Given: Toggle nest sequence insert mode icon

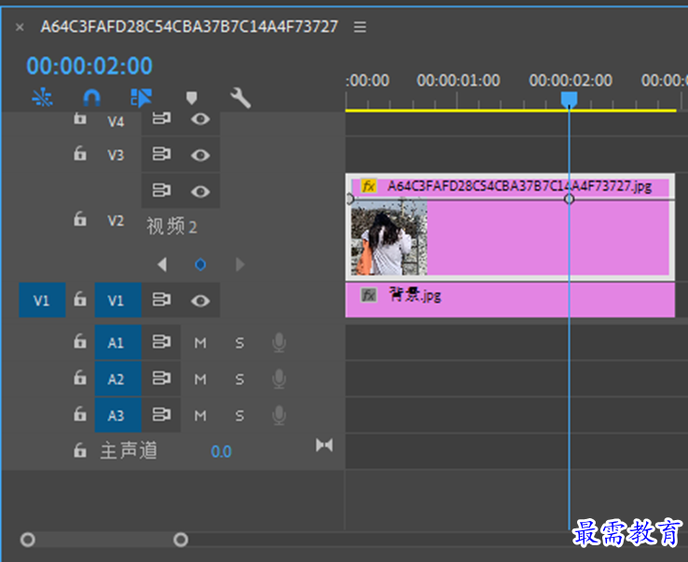Looking at the screenshot, I should (x=43, y=97).
